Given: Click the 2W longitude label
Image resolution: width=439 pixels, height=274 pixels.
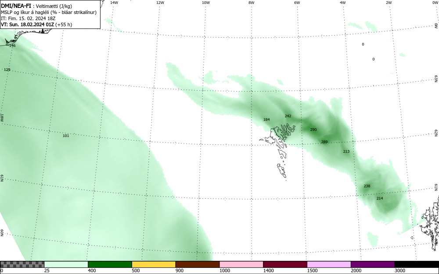Looking at the screenshot, I should (x=389, y=3).
